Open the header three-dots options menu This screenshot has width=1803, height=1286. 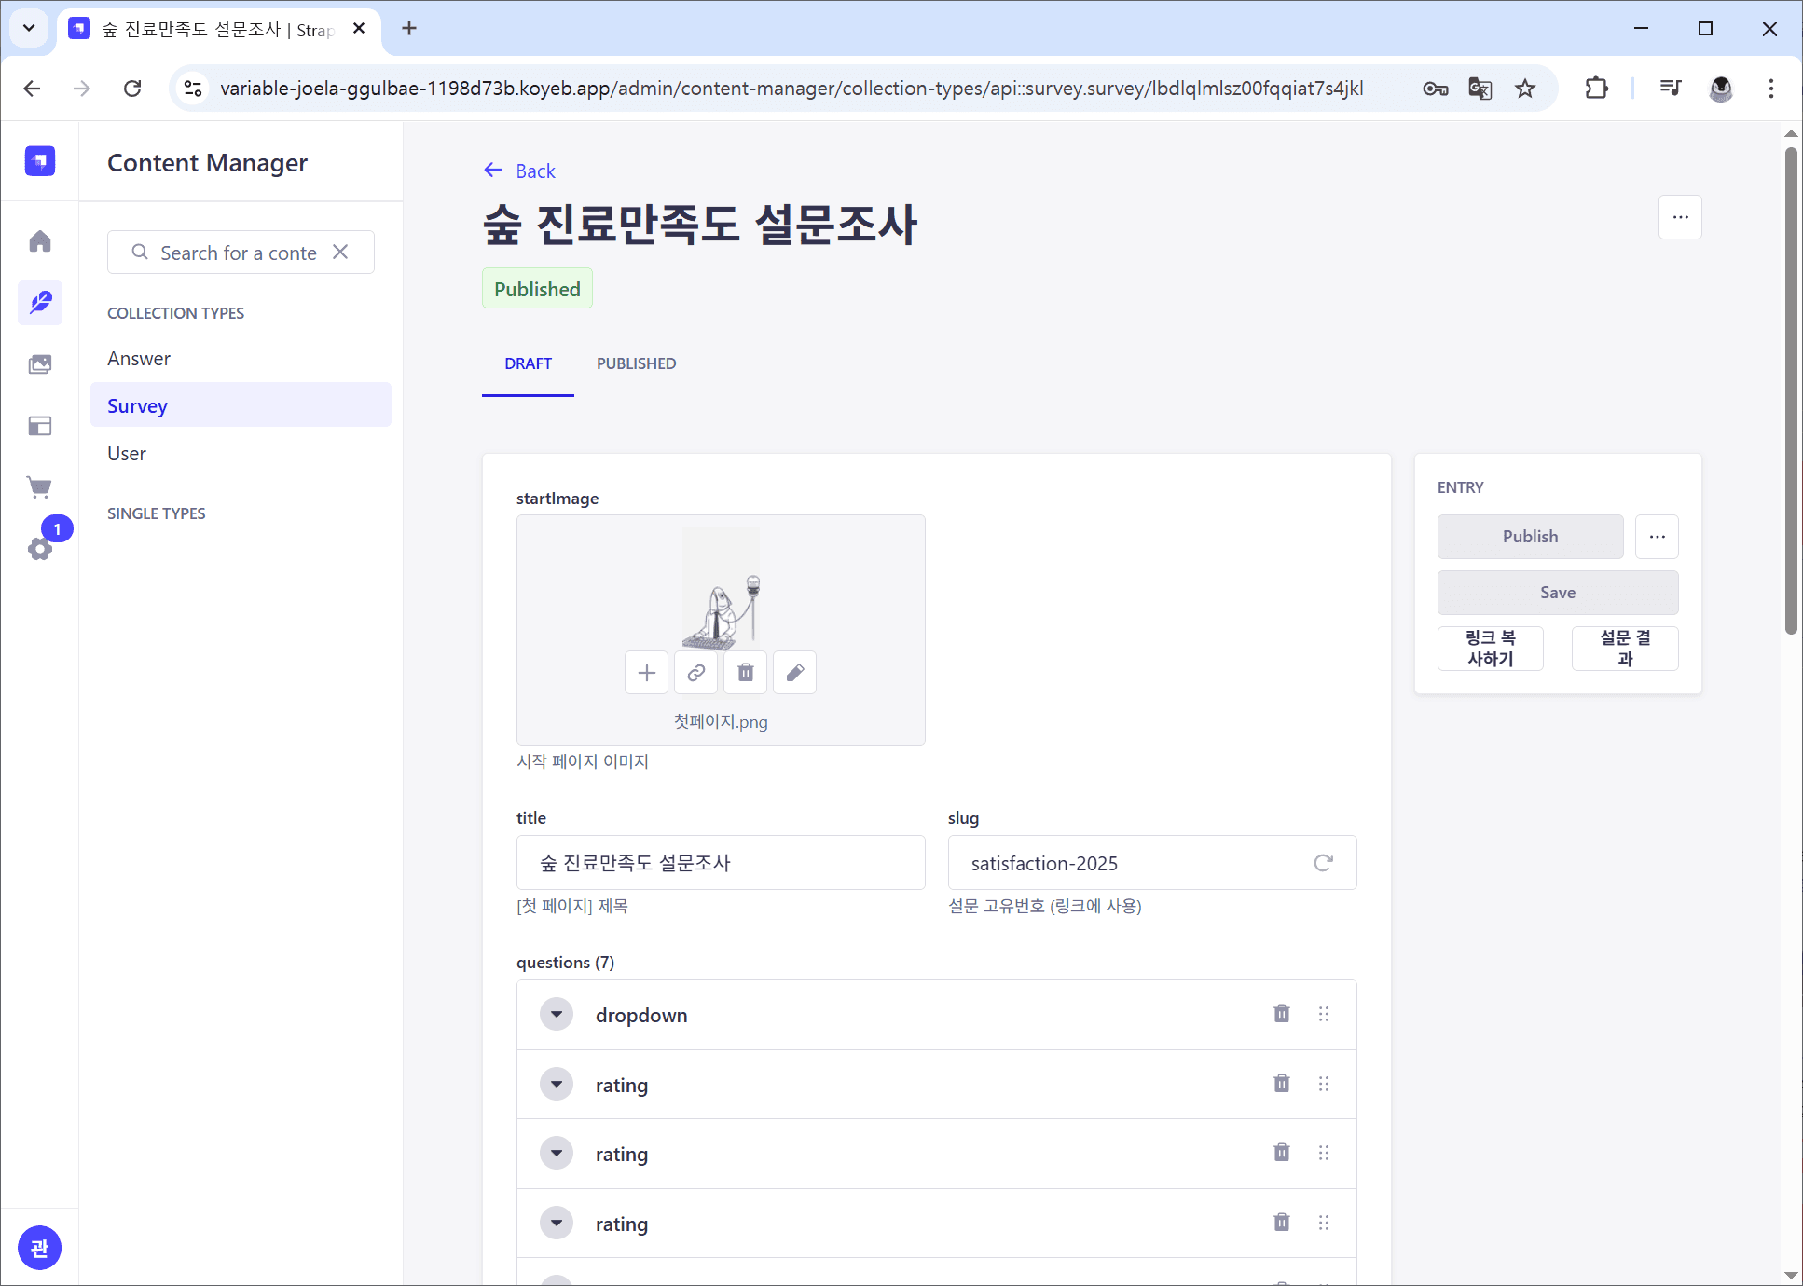(x=1680, y=217)
